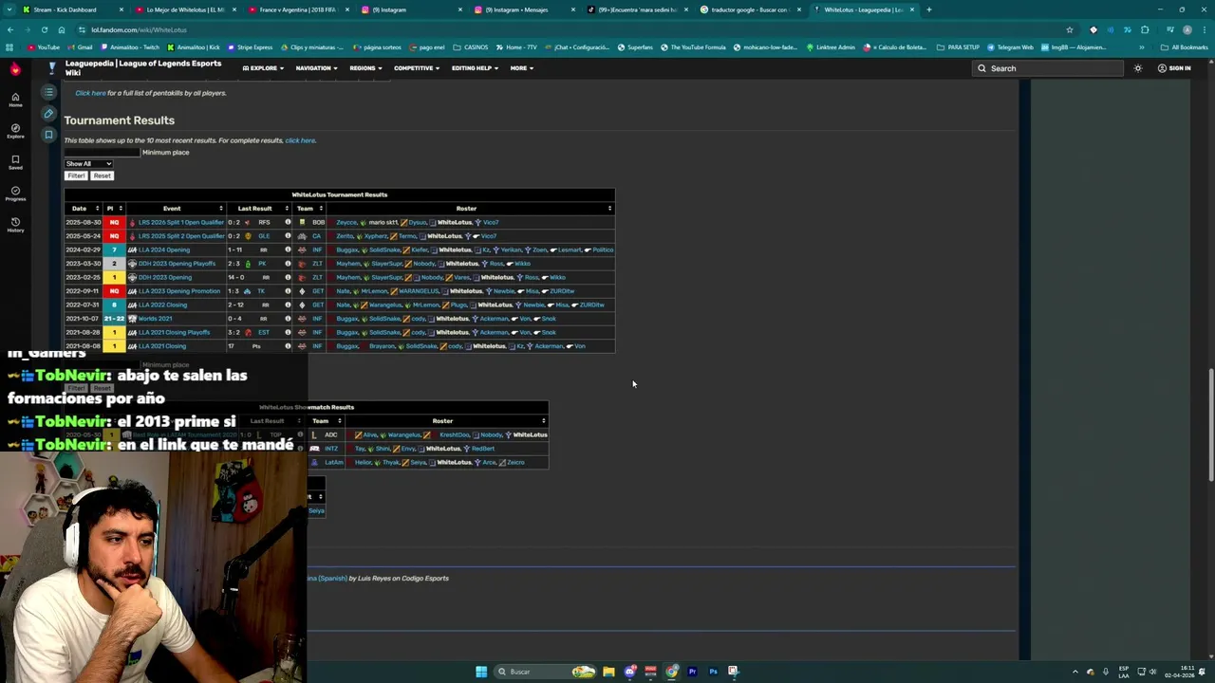Open the Saved sidebar icon
This screenshot has height=683, width=1215.
[15, 162]
